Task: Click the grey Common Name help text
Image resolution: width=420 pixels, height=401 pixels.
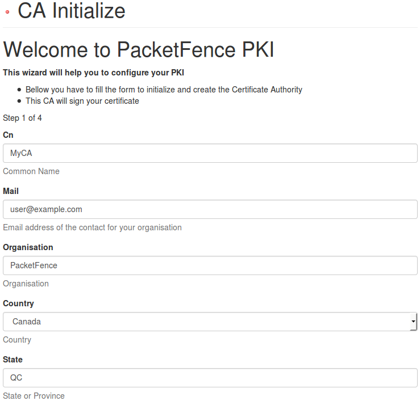Action: (31, 171)
